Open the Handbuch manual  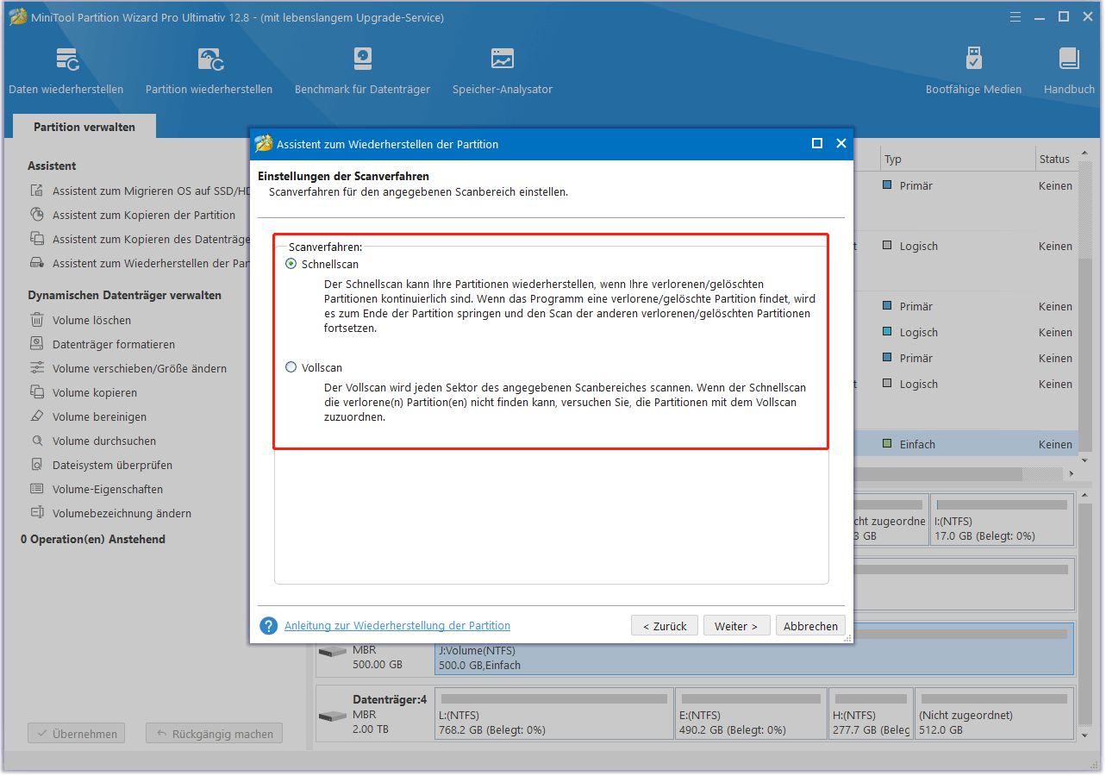pos(1069,71)
